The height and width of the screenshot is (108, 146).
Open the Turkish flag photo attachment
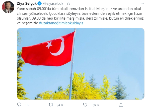point(81,64)
